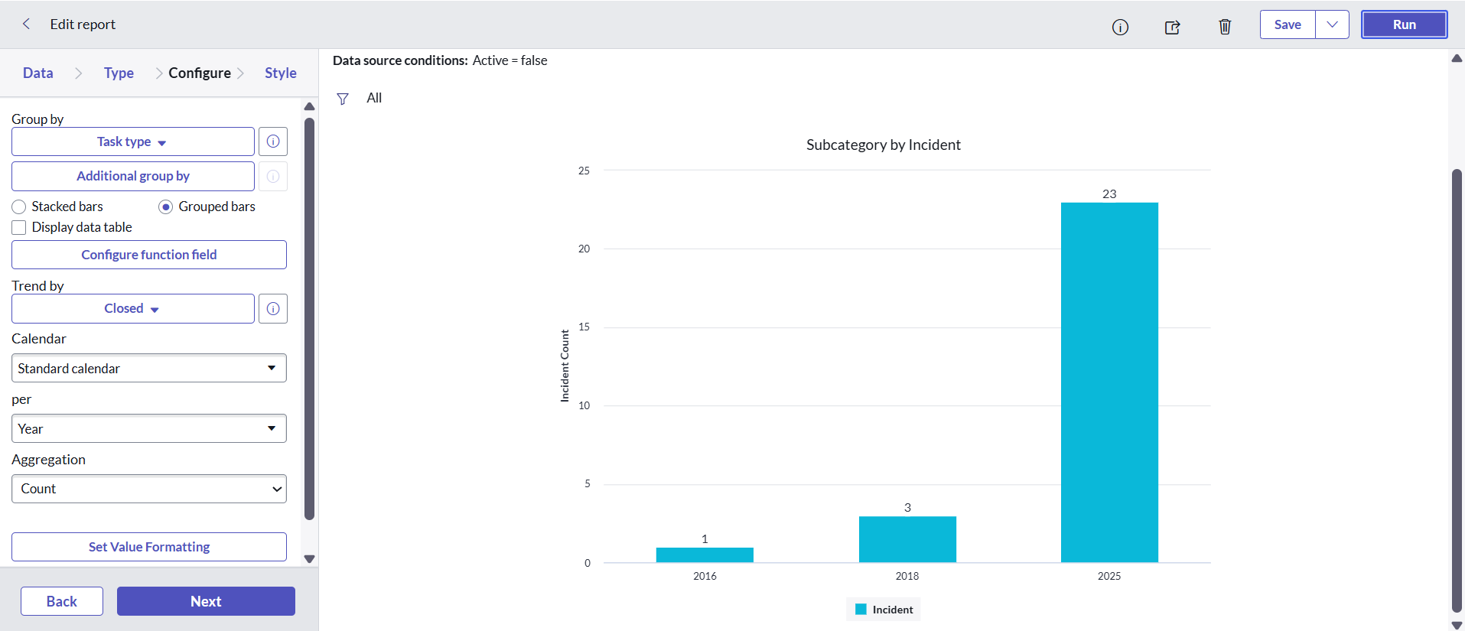Click info icon beside Additional group by
Image resolution: width=1465 pixels, height=631 pixels.
click(x=273, y=176)
